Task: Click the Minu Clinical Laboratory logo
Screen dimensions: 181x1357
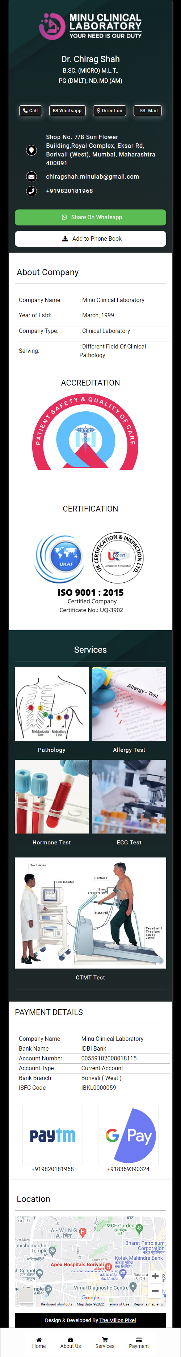Action: point(90,27)
